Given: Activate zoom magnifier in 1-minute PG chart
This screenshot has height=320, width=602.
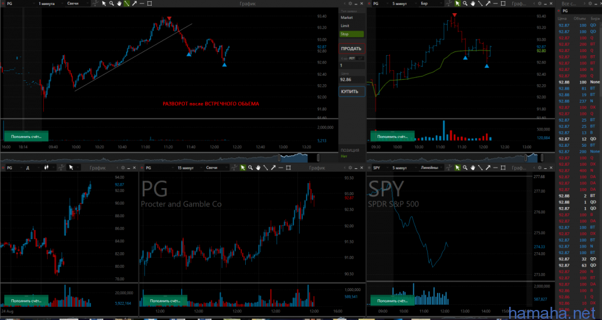Looking at the screenshot, I should 112,4.
